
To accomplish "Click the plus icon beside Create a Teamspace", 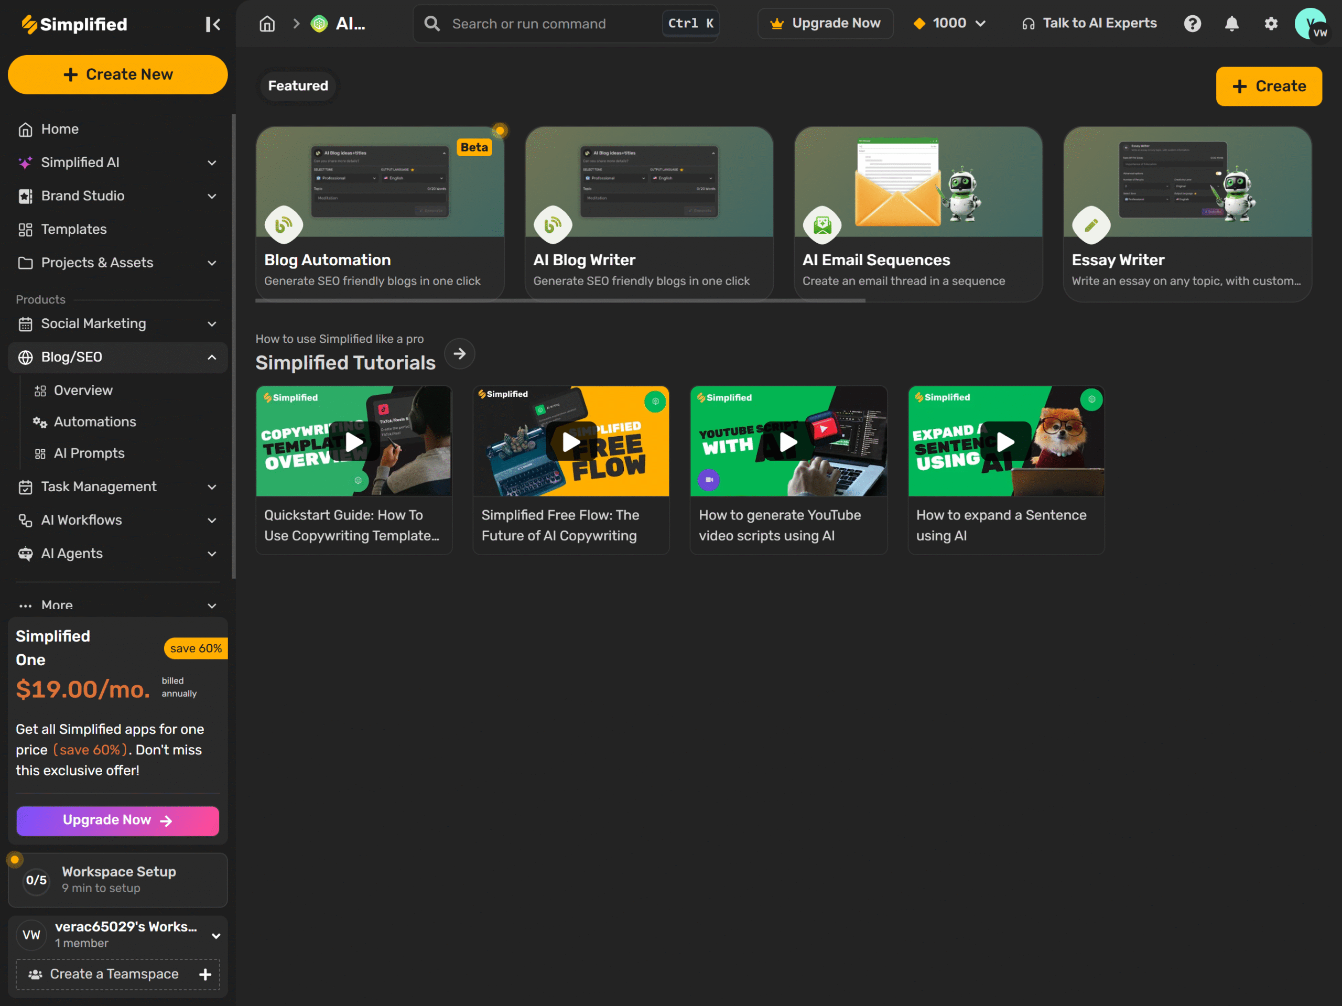I will [205, 974].
